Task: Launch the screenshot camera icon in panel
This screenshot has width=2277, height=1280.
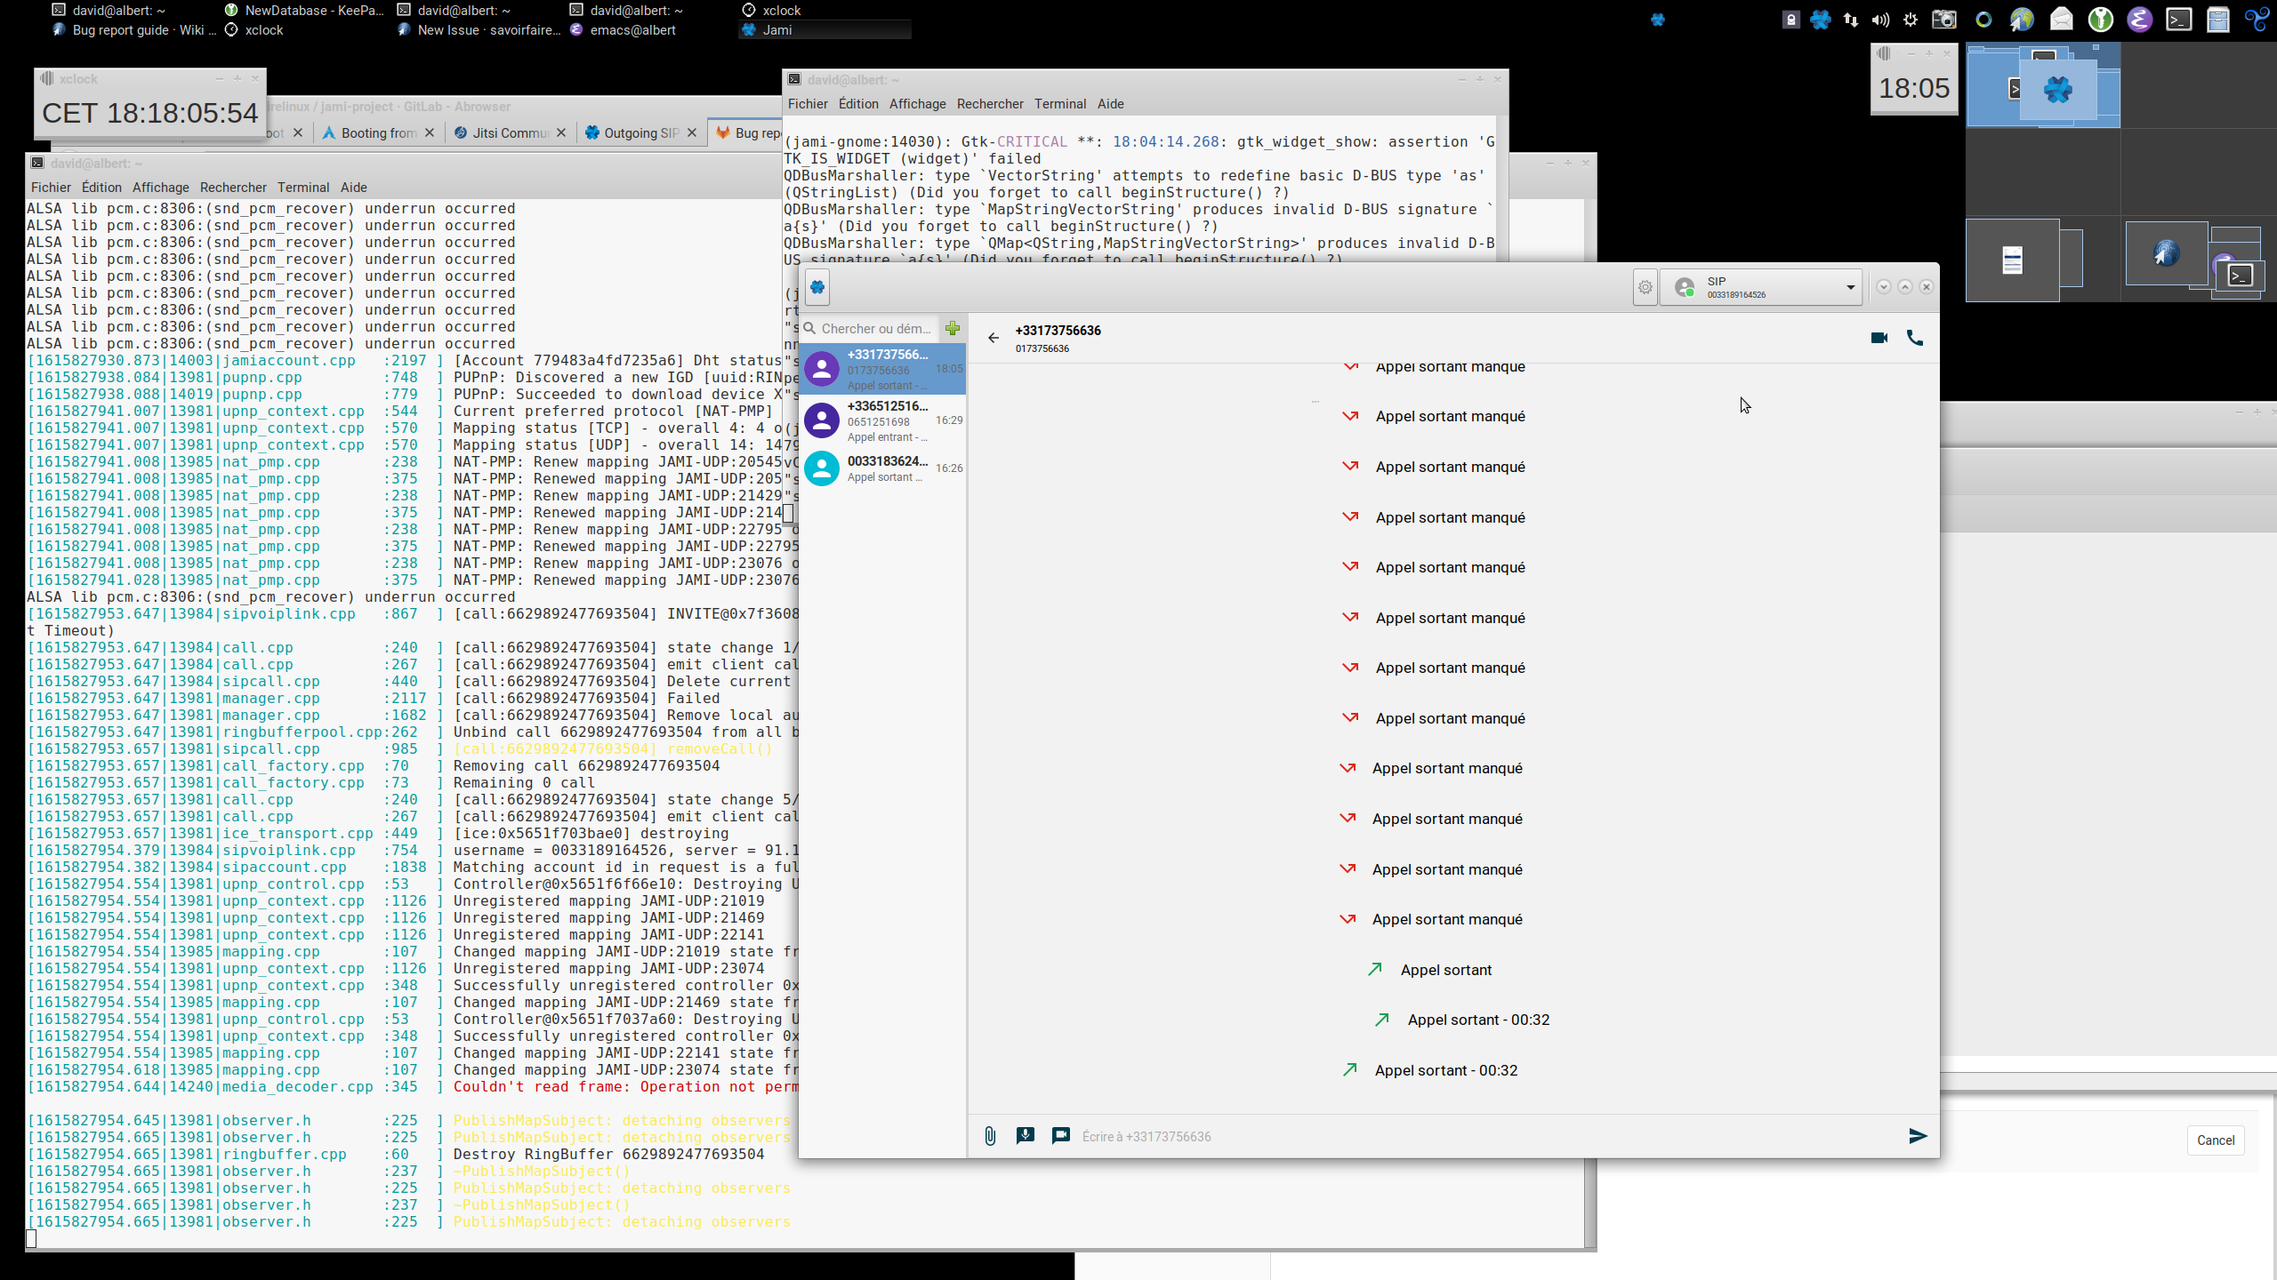Action: click(x=1944, y=19)
